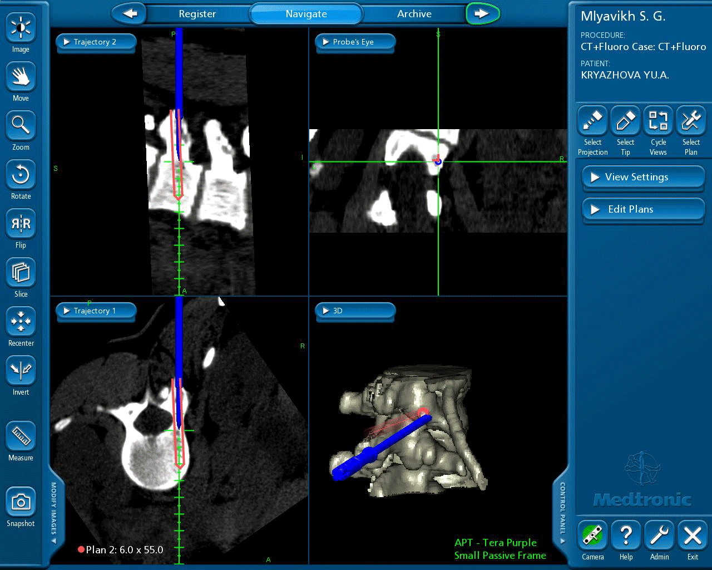712x570 pixels.
Task: Expand the 3D view menu
Action: pyautogui.click(x=355, y=311)
